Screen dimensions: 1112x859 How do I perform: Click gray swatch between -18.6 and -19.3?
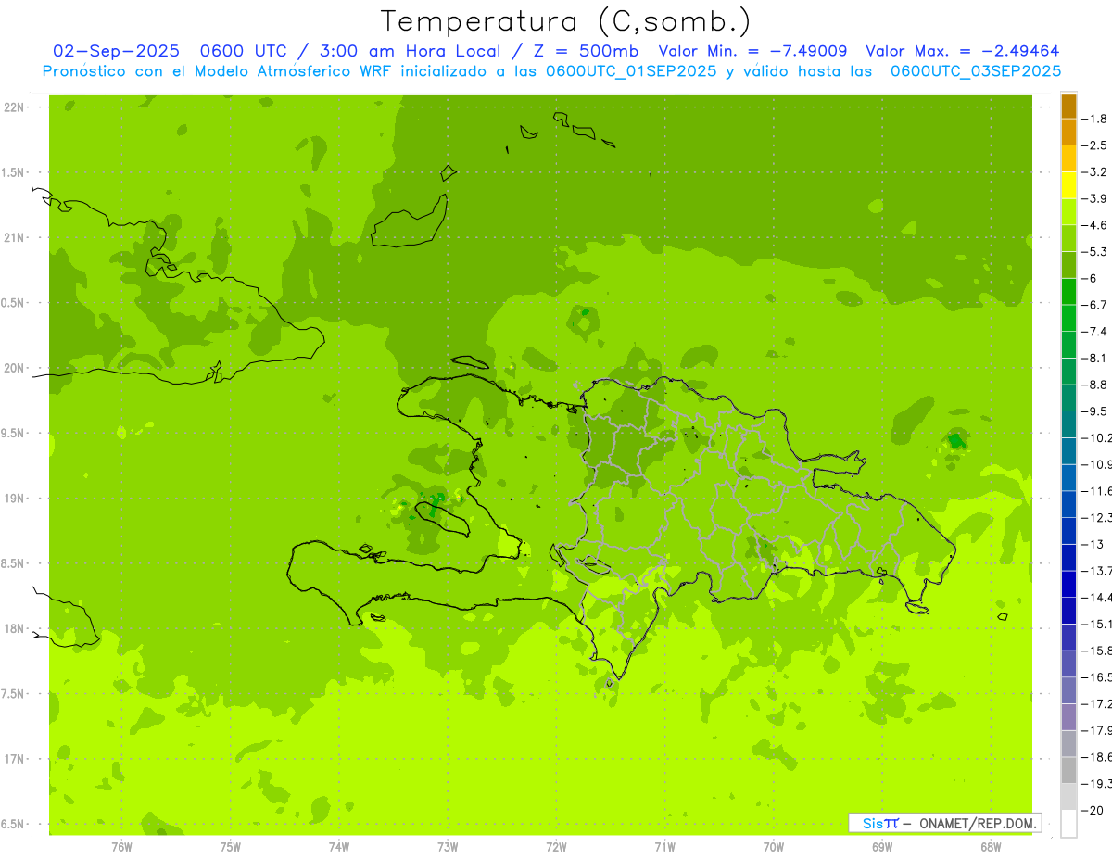[1068, 771]
